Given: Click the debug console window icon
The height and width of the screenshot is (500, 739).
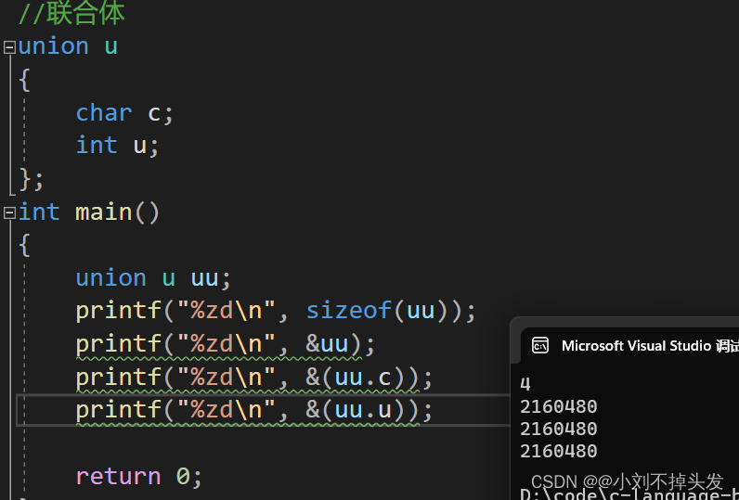Looking at the screenshot, I should pyautogui.click(x=539, y=346).
